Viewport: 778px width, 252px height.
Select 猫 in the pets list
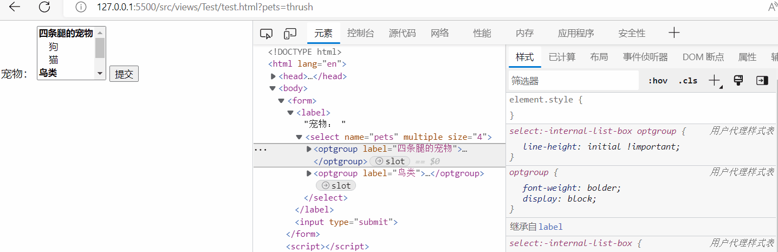click(x=53, y=60)
